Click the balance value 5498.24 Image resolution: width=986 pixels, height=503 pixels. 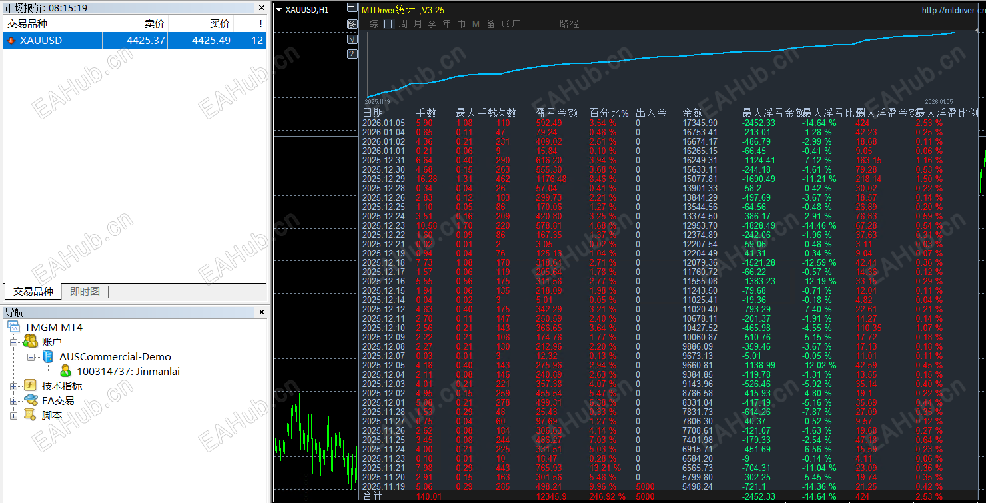coord(698,487)
